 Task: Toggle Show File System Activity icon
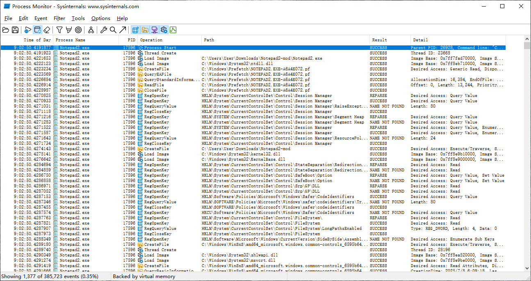click(x=145, y=30)
